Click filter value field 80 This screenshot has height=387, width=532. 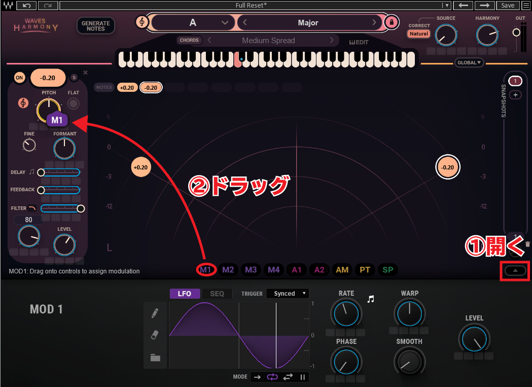click(x=28, y=220)
